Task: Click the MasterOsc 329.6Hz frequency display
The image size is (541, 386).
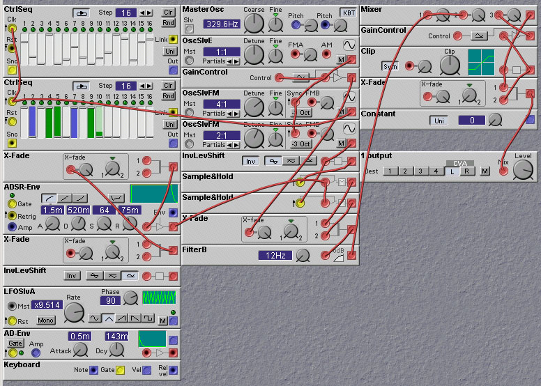Action: point(222,24)
